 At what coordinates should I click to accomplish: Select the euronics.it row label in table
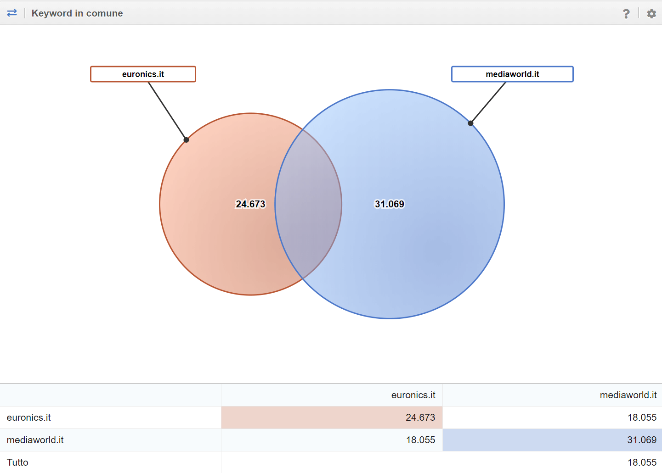pos(29,417)
